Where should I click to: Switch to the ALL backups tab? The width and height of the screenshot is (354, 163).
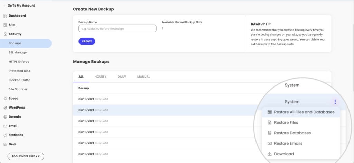81,77
